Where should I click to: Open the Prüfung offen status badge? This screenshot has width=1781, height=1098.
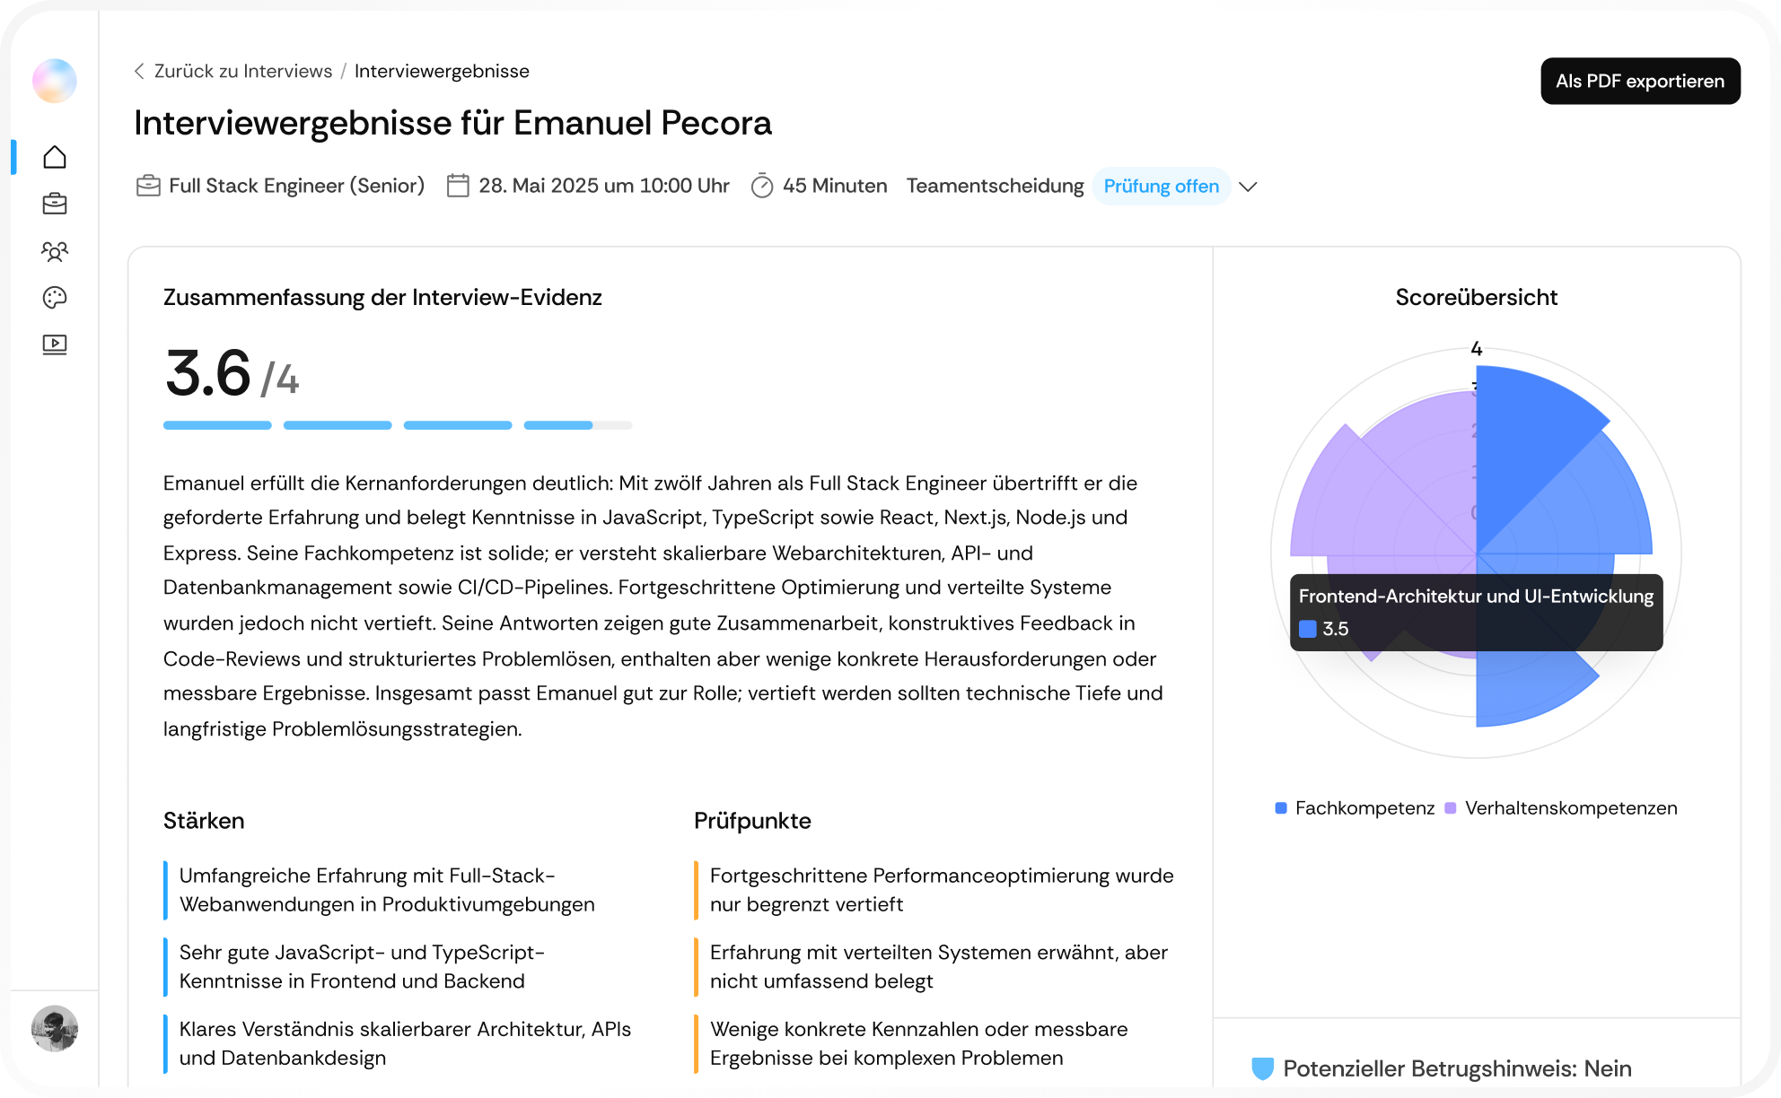pyautogui.click(x=1162, y=186)
